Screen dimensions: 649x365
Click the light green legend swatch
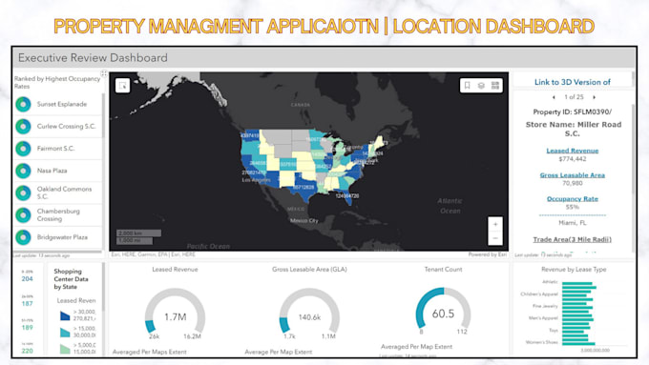(65, 349)
